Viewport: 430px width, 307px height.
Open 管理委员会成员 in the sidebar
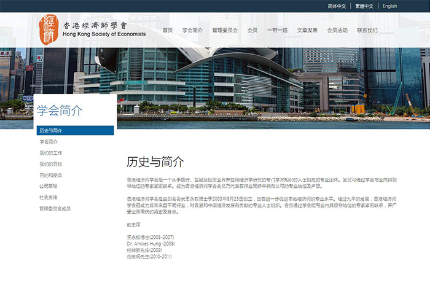[55, 208]
